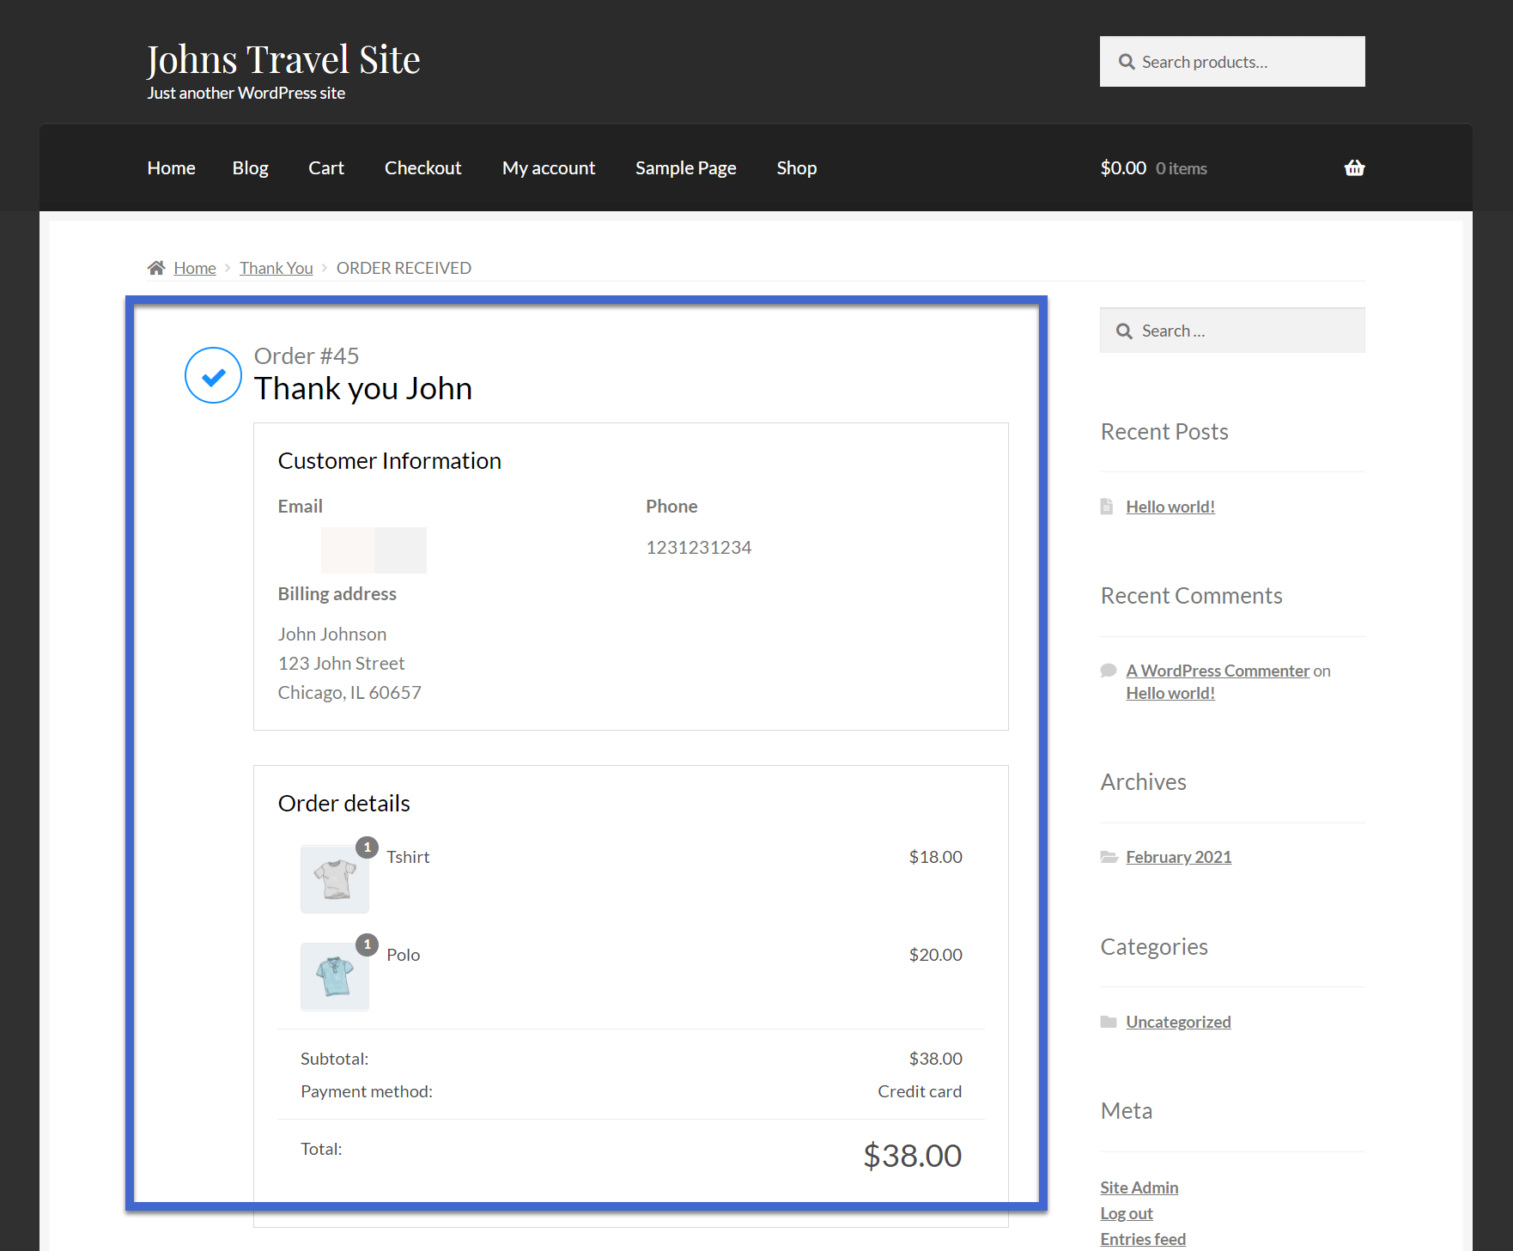Screen dimensions: 1513x1251
Task: Open the A WordPress Commenter link
Action: click(x=1217, y=671)
